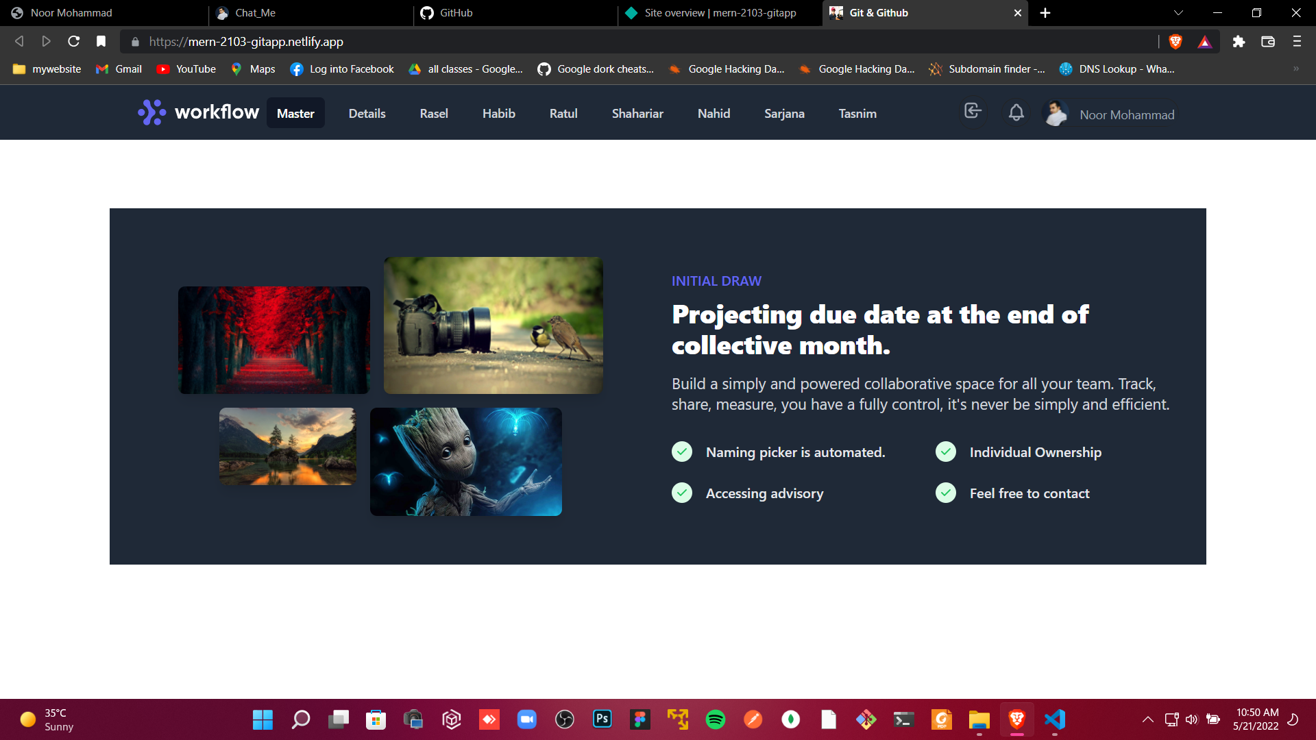The height and width of the screenshot is (740, 1316).
Task: Reload the page
Action: pyautogui.click(x=73, y=42)
